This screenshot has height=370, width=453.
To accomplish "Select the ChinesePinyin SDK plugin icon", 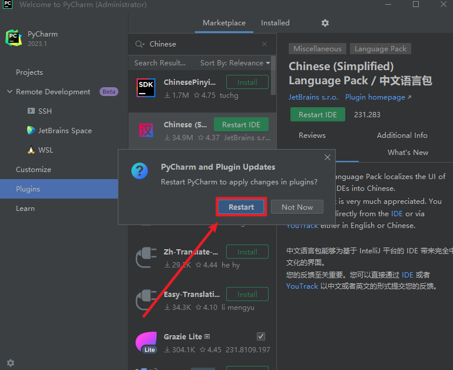I will tap(146, 88).
